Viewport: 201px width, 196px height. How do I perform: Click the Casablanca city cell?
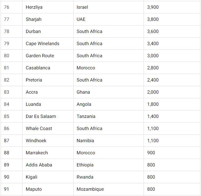tap(48, 68)
